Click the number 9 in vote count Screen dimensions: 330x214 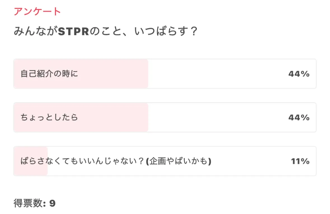[52, 203]
